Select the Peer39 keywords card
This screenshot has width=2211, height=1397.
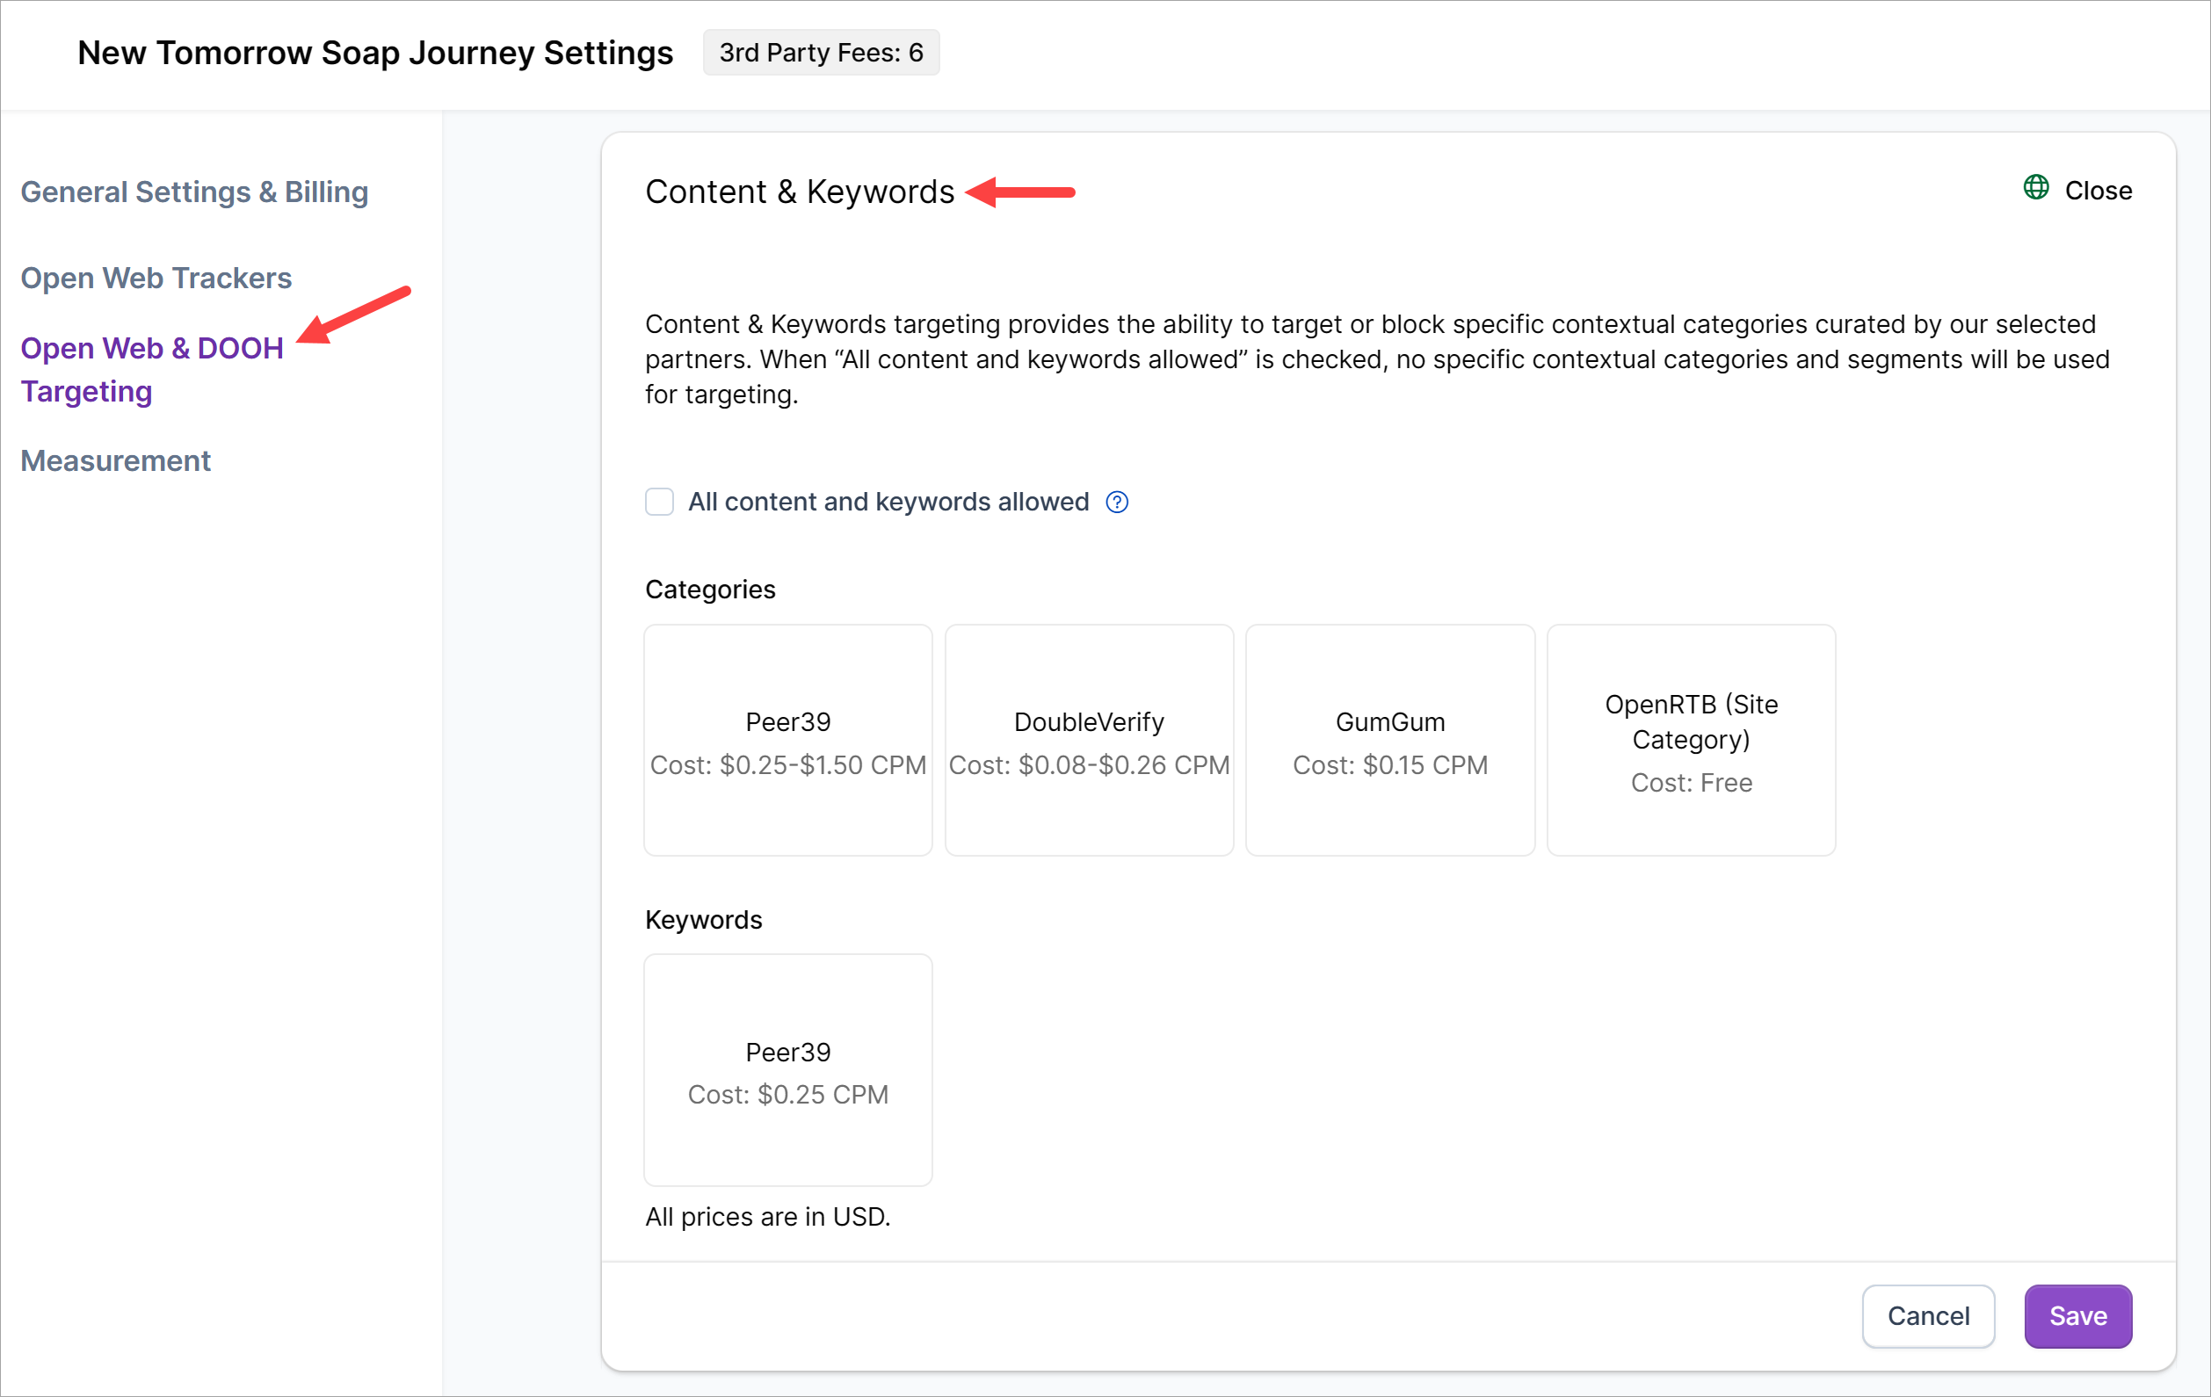pos(787,1070)
